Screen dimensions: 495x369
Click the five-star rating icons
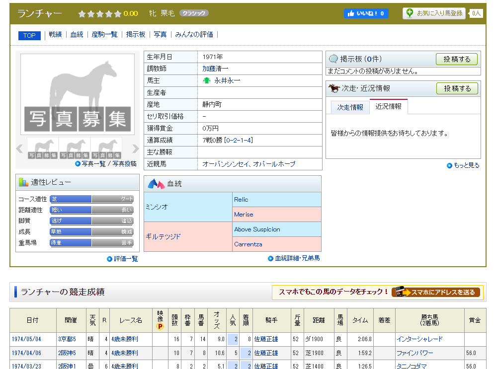100,14
